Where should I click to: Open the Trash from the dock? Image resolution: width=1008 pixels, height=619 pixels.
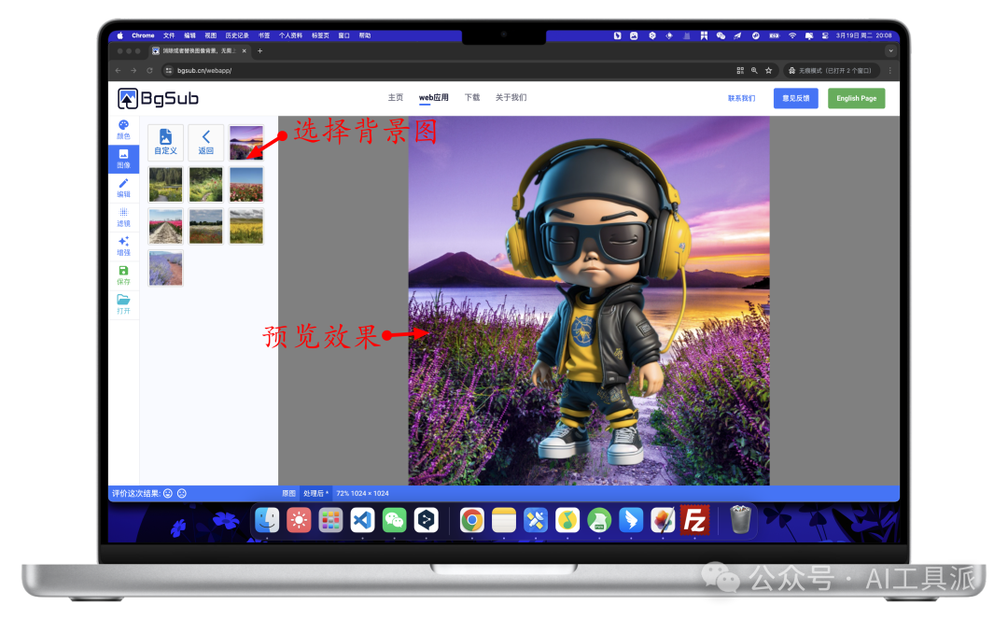click(x=740, y=519)
